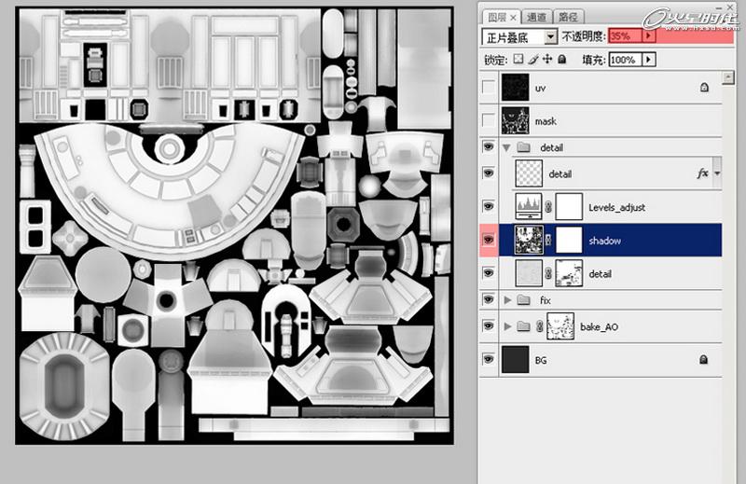The width and height of the screenshot is (746, 484).
Task: Click the shadow layer mask thumbnail
Action: pos(569,240)
